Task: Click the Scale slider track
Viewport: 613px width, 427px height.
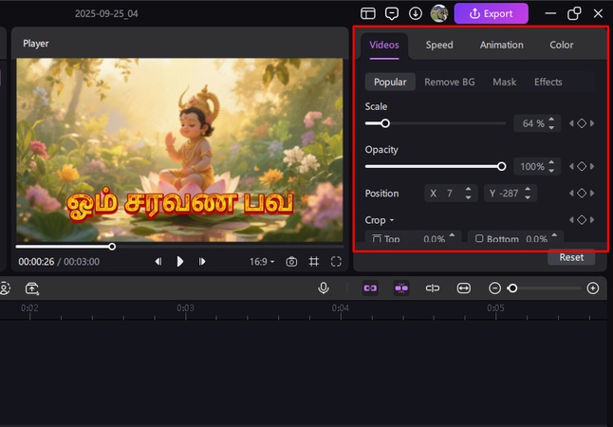Action: pos(446,123)
